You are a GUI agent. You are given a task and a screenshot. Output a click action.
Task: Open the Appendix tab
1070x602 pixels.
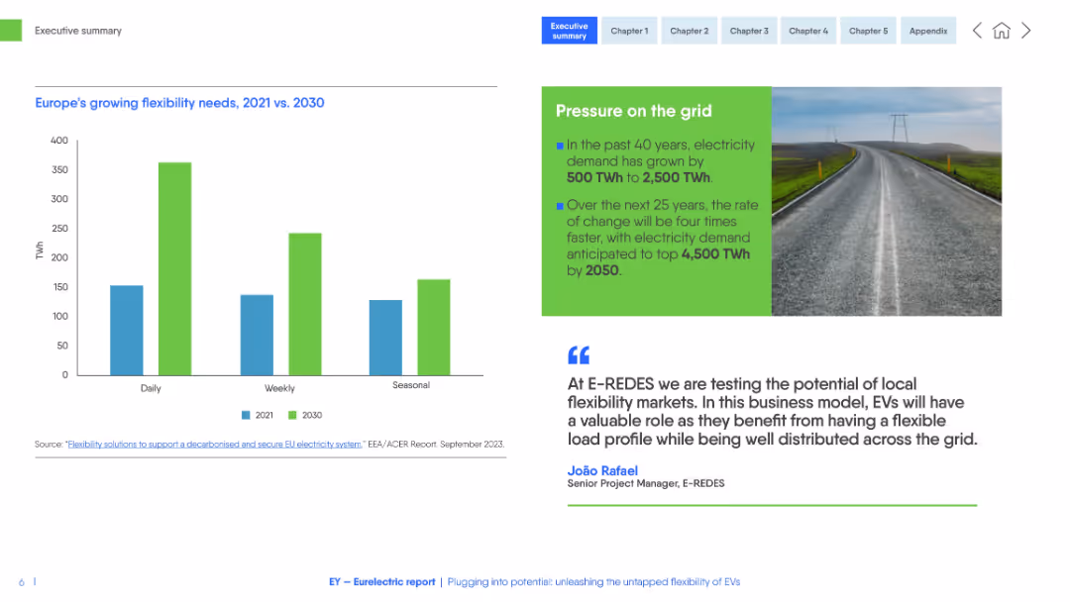[x=928, y=31]
